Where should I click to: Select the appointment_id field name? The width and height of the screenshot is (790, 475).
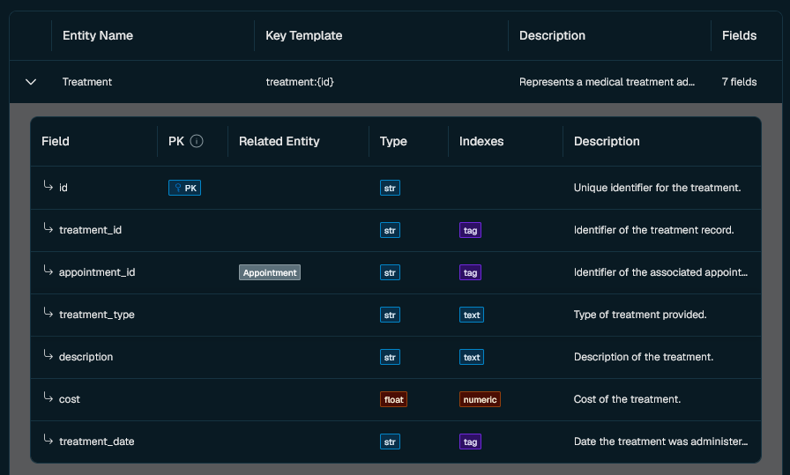pyautogui.click(x=97, y=272)
